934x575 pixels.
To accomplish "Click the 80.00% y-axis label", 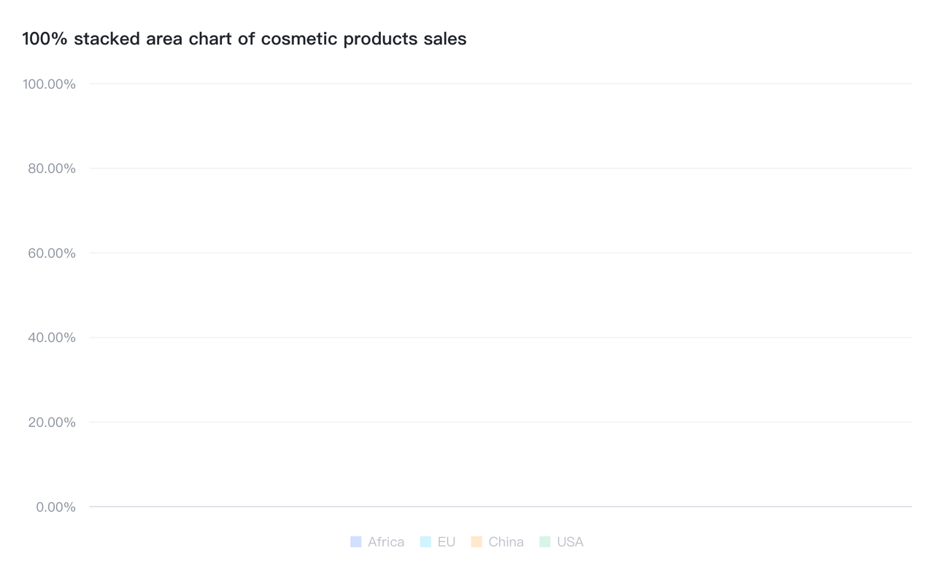I will (x=52, y=168).
